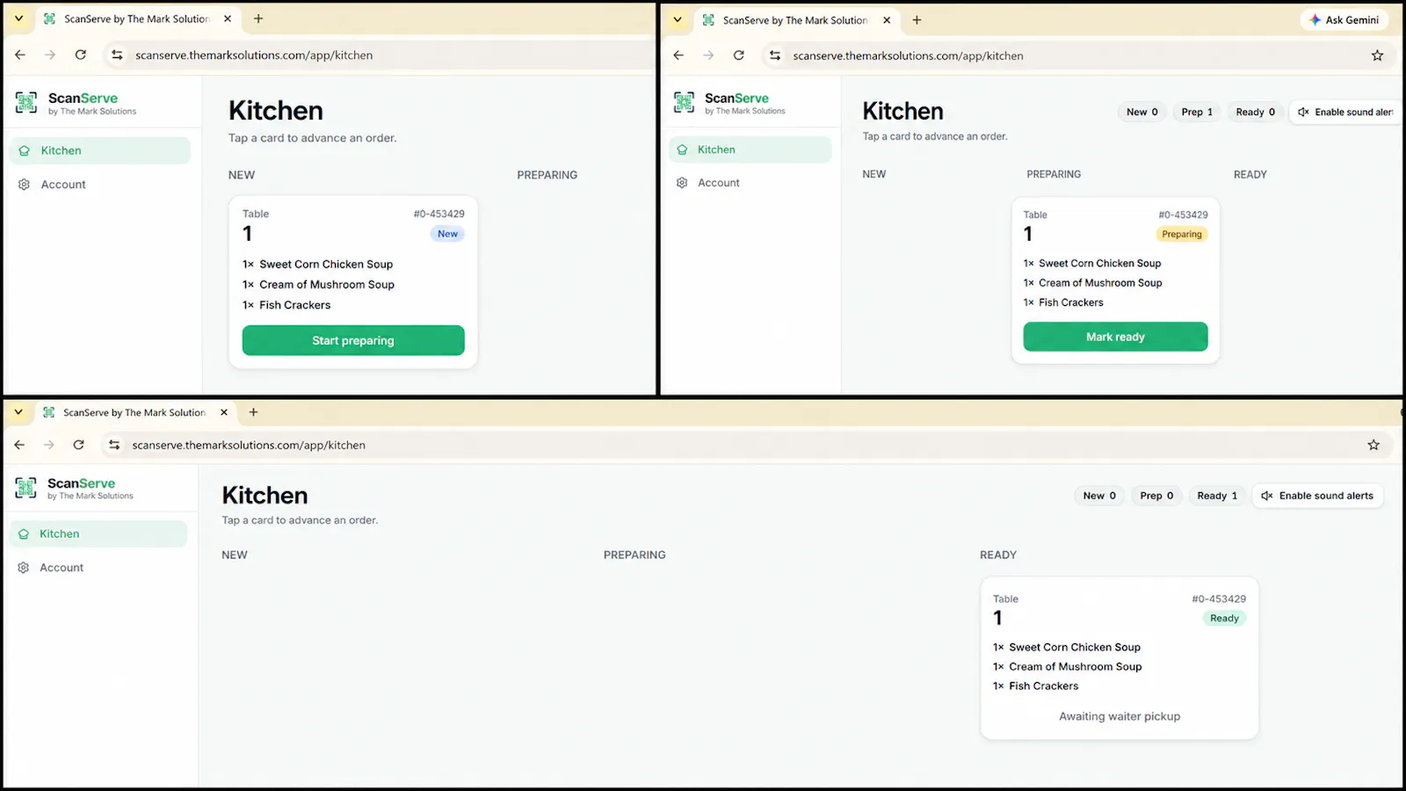Go back in bottom browser window
The height and width of the screenshot is (791, 1406).
point(19,445)
